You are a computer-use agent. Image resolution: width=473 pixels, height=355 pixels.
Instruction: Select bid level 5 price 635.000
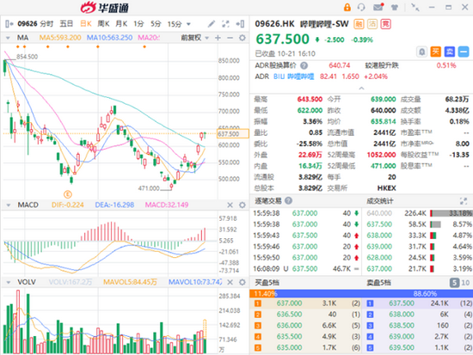[x=289, y=348]
